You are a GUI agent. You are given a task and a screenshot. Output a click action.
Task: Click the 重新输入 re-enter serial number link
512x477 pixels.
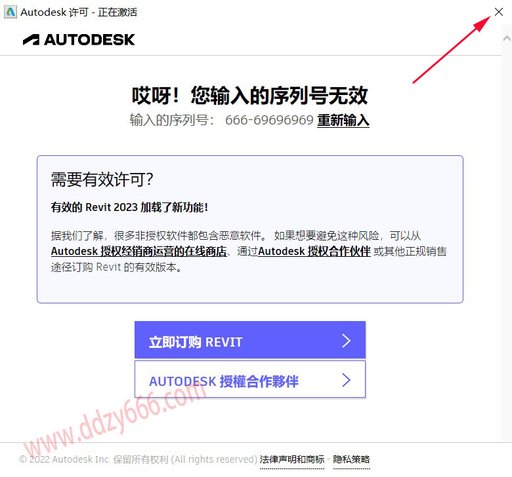343,121
